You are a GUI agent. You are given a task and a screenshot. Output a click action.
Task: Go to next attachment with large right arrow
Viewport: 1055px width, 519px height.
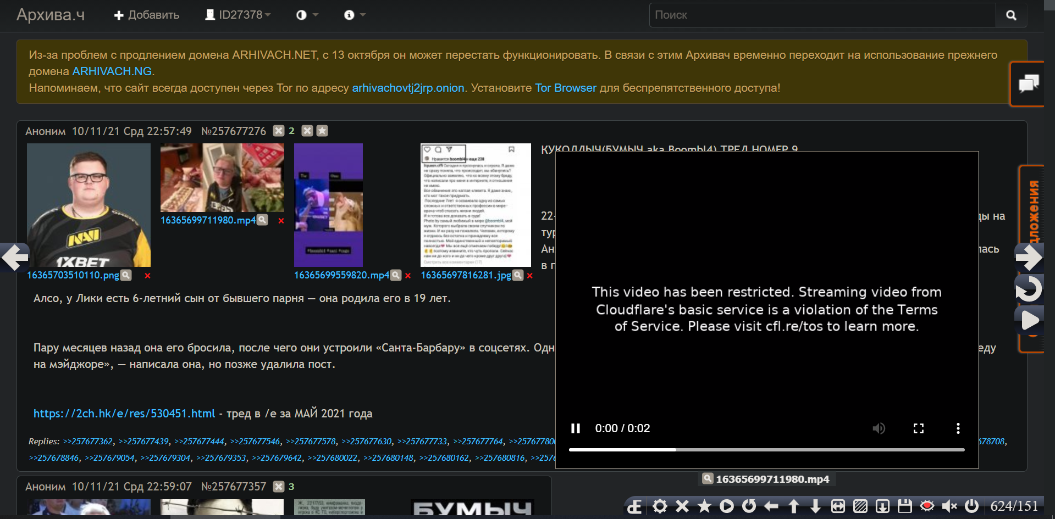pyautogui.click(x=1029, y=257)
